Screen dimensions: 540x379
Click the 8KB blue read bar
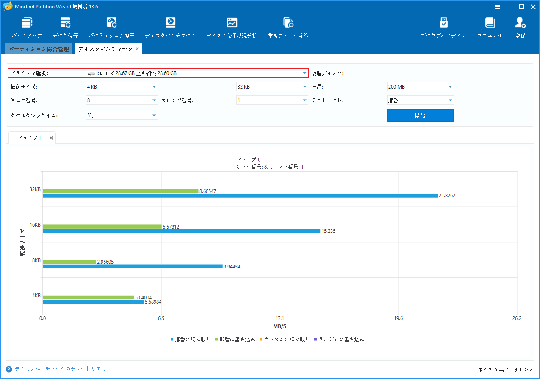tap(133, 266)
